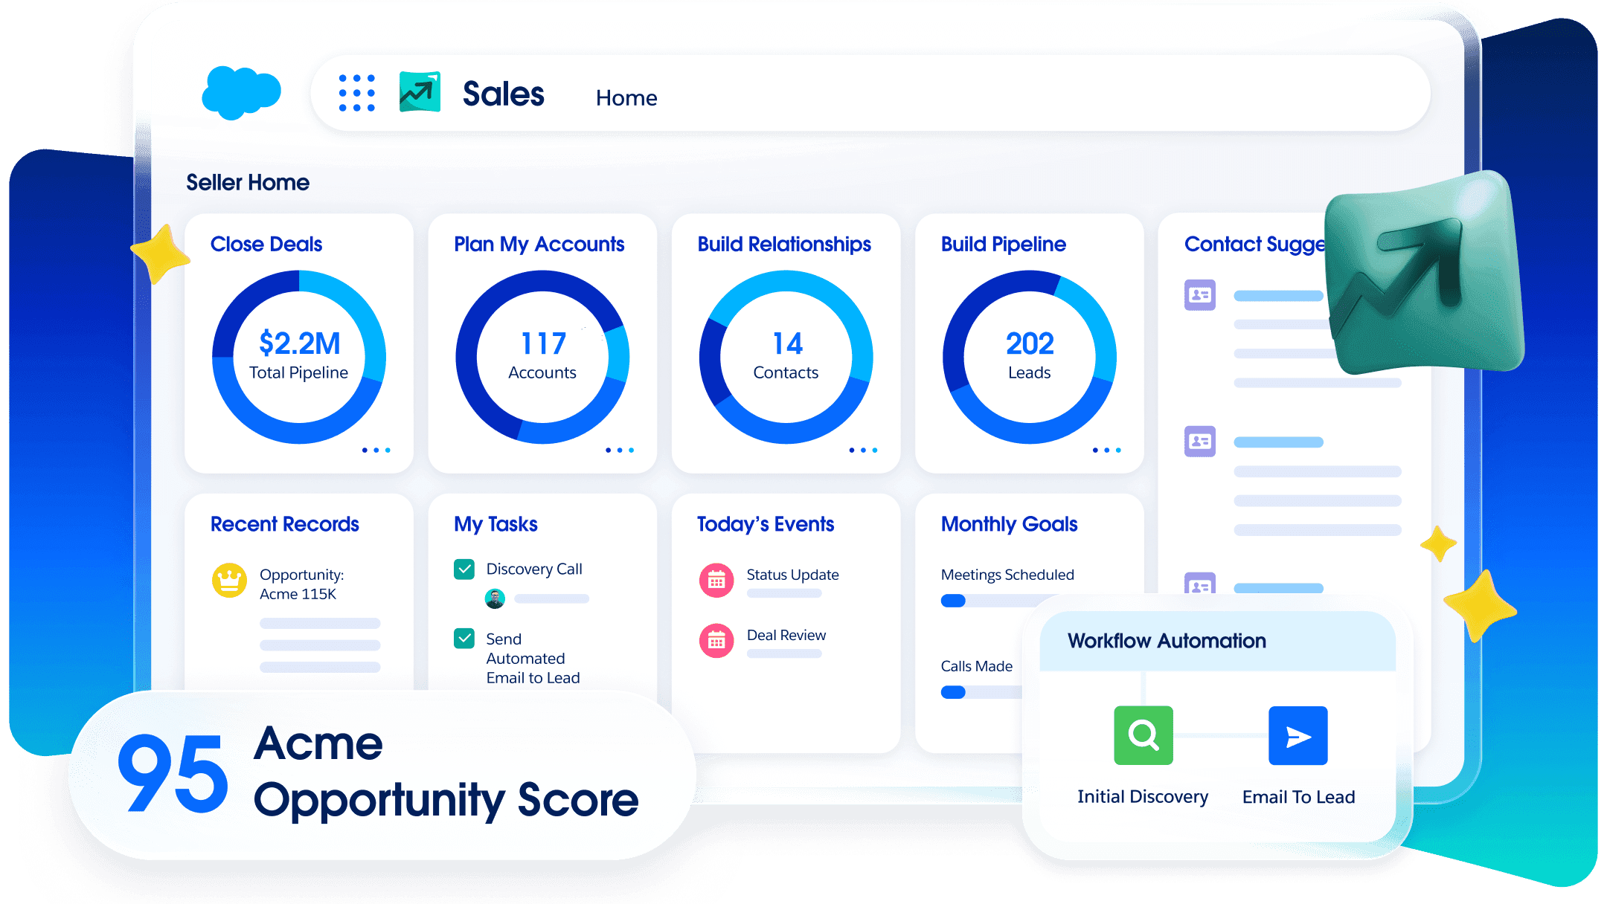Click the Initial Discovery magnifier icon

point(1143,735)
